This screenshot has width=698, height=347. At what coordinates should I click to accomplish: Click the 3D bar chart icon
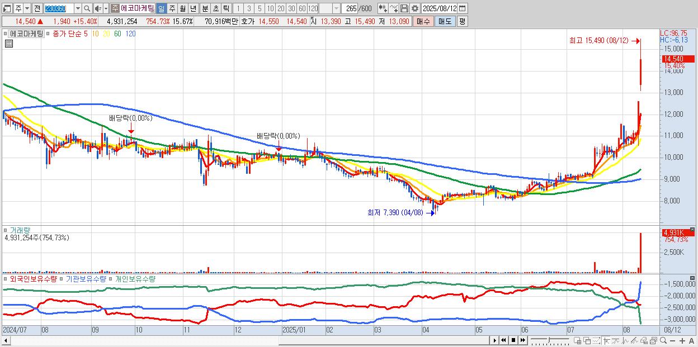click(644, 340)
